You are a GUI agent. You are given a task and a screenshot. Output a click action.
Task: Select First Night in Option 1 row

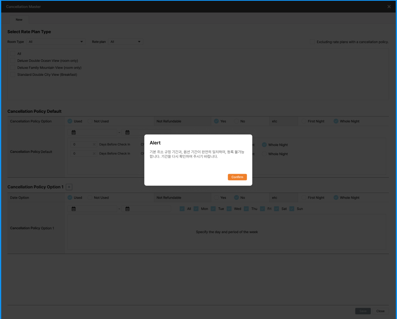[x=304, y=198]
